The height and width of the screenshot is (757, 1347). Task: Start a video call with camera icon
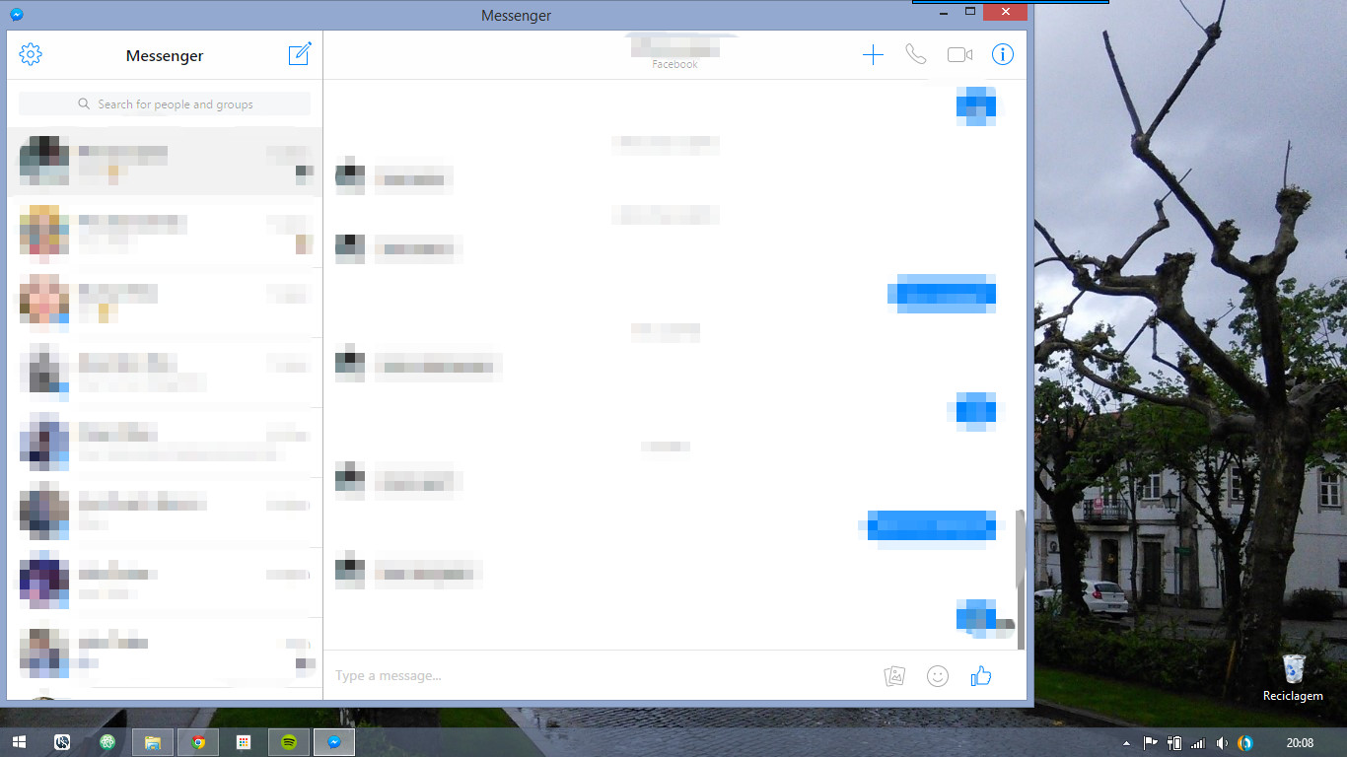(959, 55)
